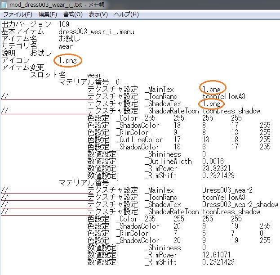
Task: Click the window title mod_dress003_wear_i_.txt
Action: coord(46,5)
